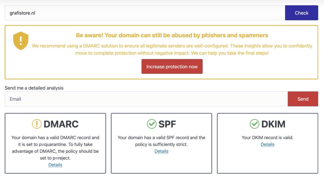Screen dimensions: 324x179
Task: Click the "Send me a detailed analysis" label
Action: (34, 88)
